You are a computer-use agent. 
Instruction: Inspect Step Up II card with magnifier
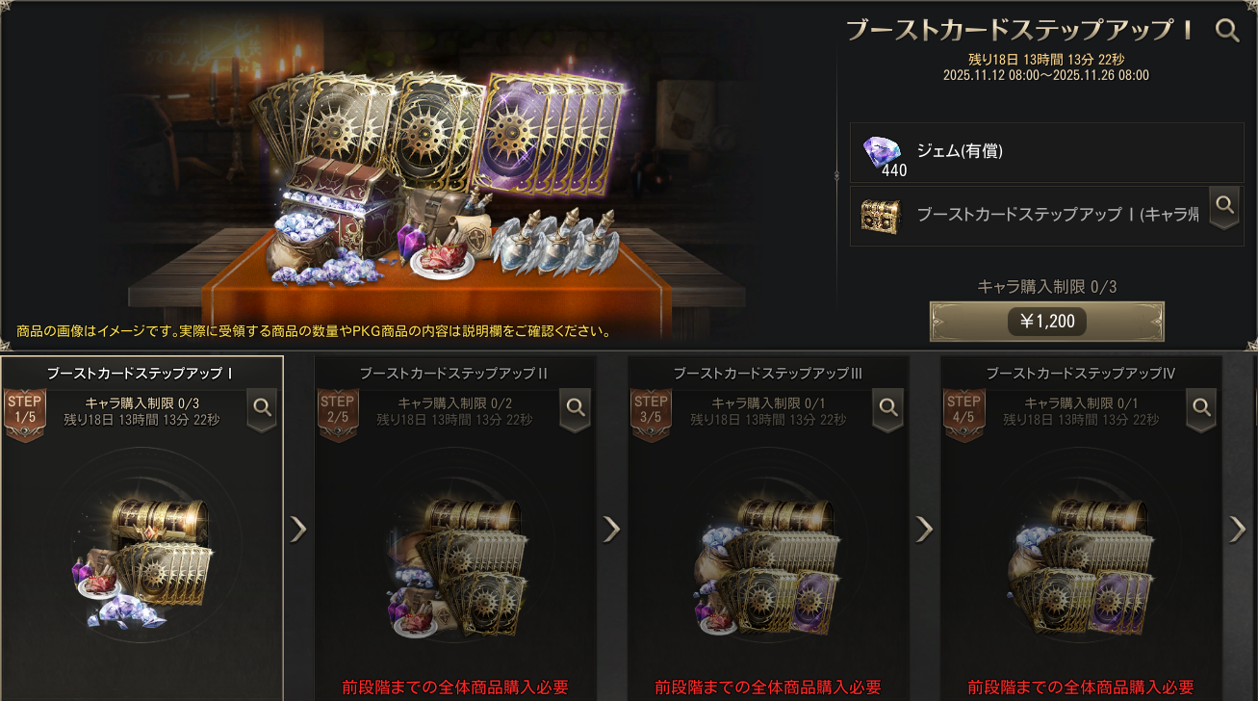(575, 409)
